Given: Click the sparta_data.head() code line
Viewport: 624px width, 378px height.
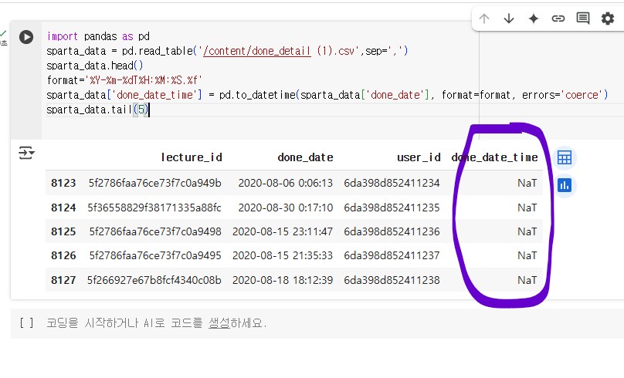Looking at the screenshot, I should [95, 66].
